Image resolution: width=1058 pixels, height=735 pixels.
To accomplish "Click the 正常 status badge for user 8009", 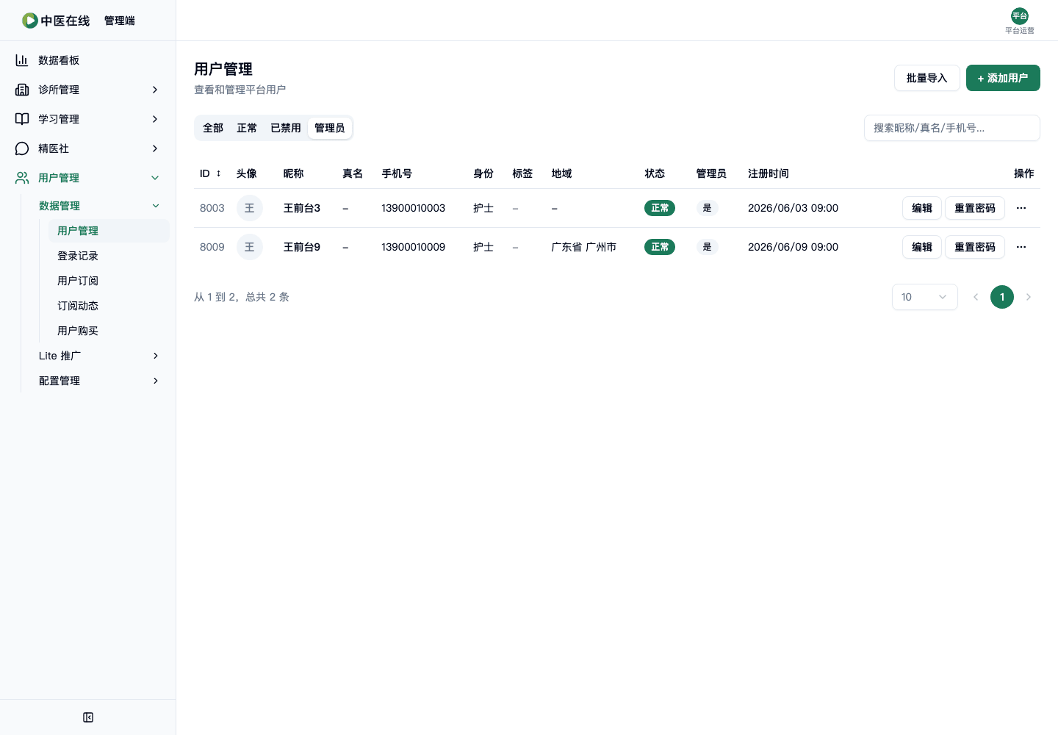I will pos(660,247).
